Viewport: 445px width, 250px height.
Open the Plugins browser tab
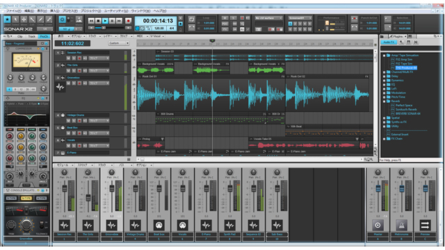pyautogui.click(x=398, y=37)
